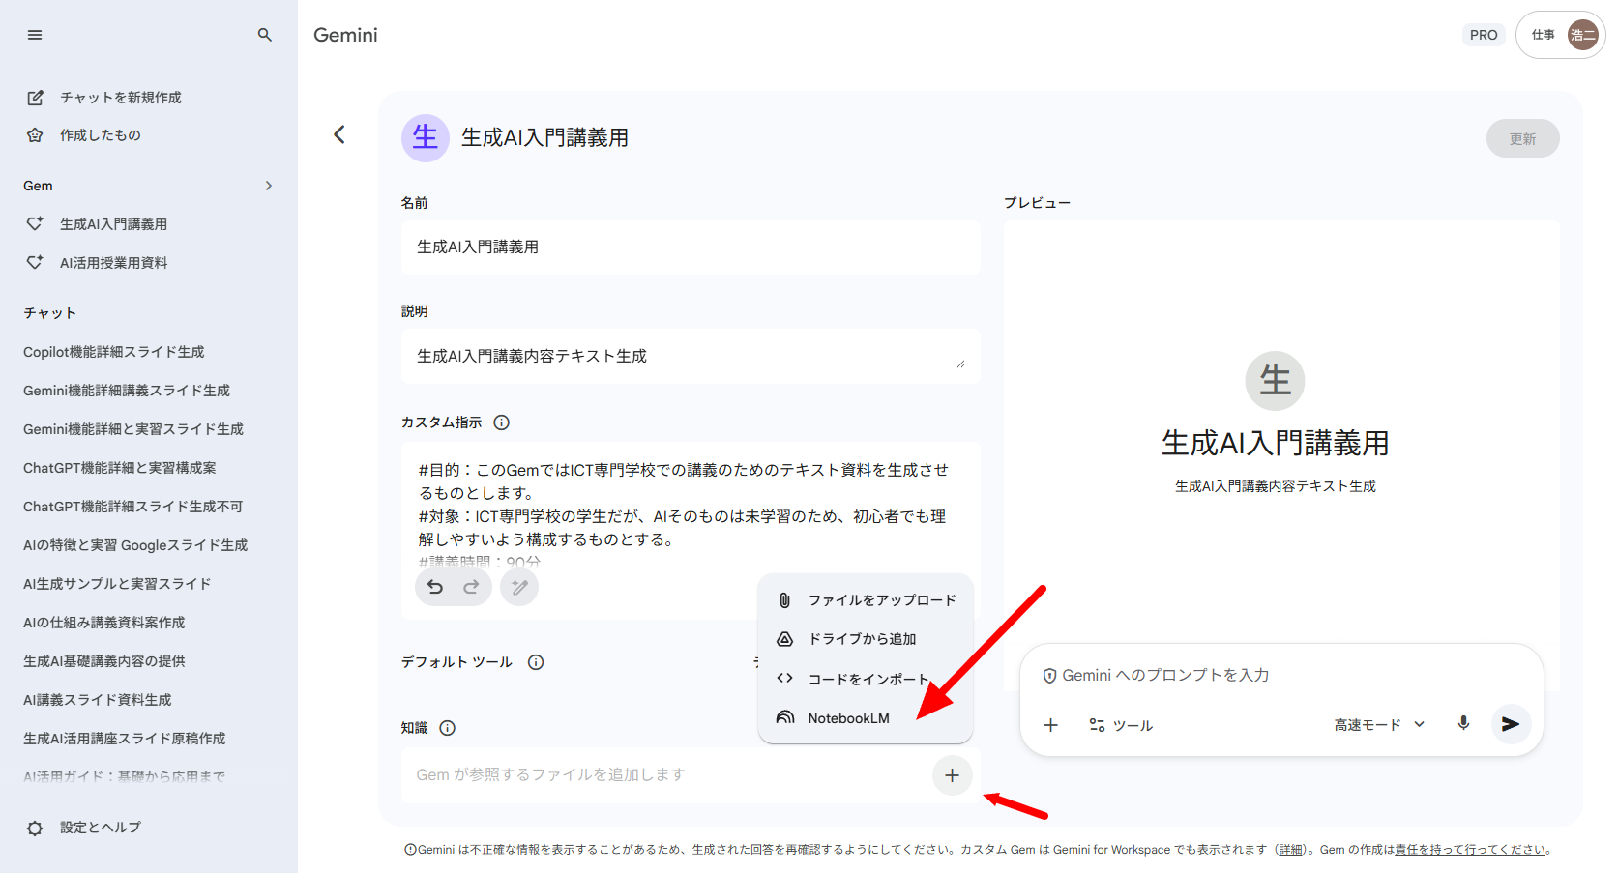
Task: Click the plus icon in knowledge field
Action: click(x=952, y=775)
